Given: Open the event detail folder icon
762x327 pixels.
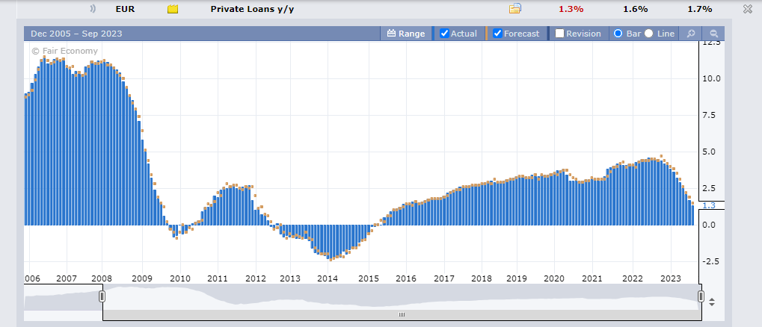Looking at the screenshot, I should pos(515,8).
